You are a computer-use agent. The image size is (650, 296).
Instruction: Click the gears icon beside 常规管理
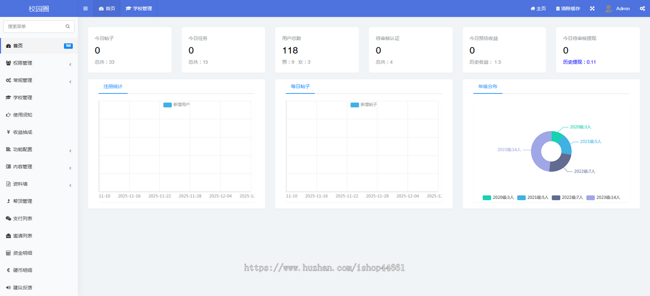point(8,80)
